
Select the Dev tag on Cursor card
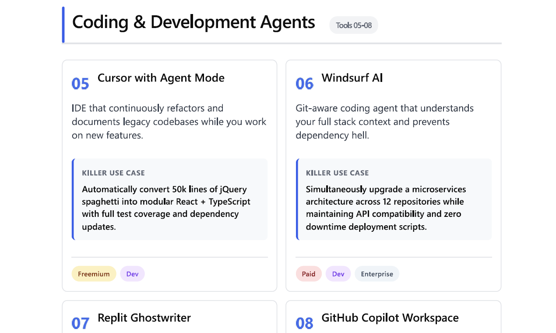132,274
